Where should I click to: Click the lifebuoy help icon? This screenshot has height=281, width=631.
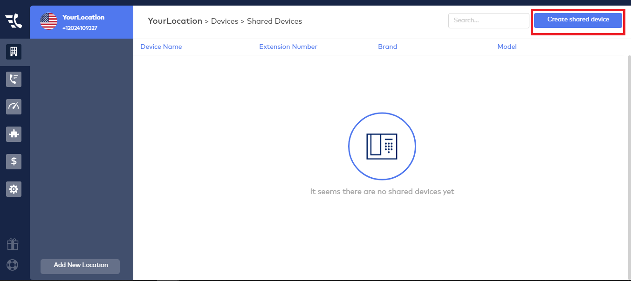(13, 265)
